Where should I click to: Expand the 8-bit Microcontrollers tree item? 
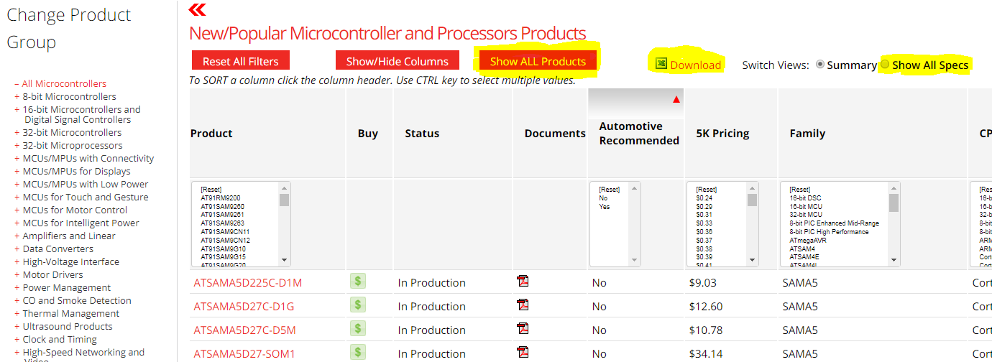pyautogui.click(x=17, y=97)
